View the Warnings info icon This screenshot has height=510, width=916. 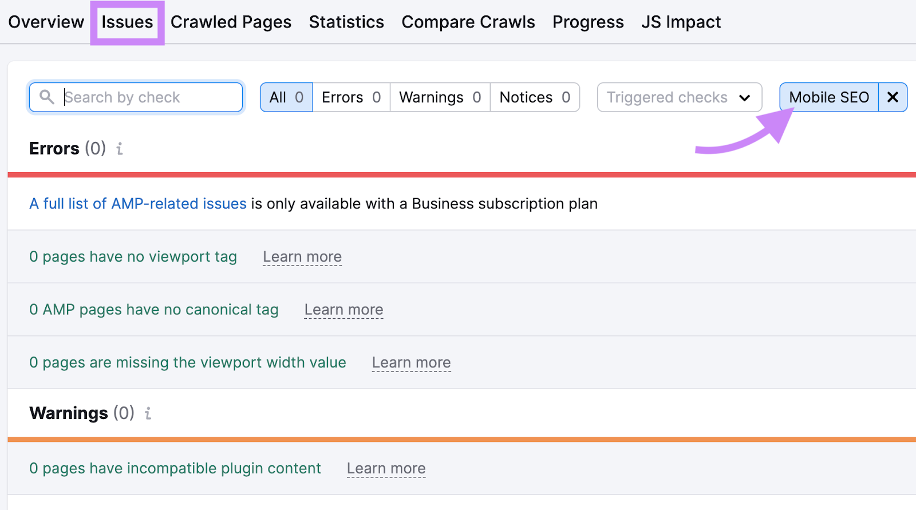click(x=148, y=413)
